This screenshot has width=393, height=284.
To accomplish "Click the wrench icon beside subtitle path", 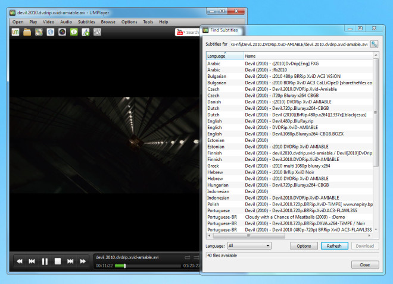I will pos(374,44).
